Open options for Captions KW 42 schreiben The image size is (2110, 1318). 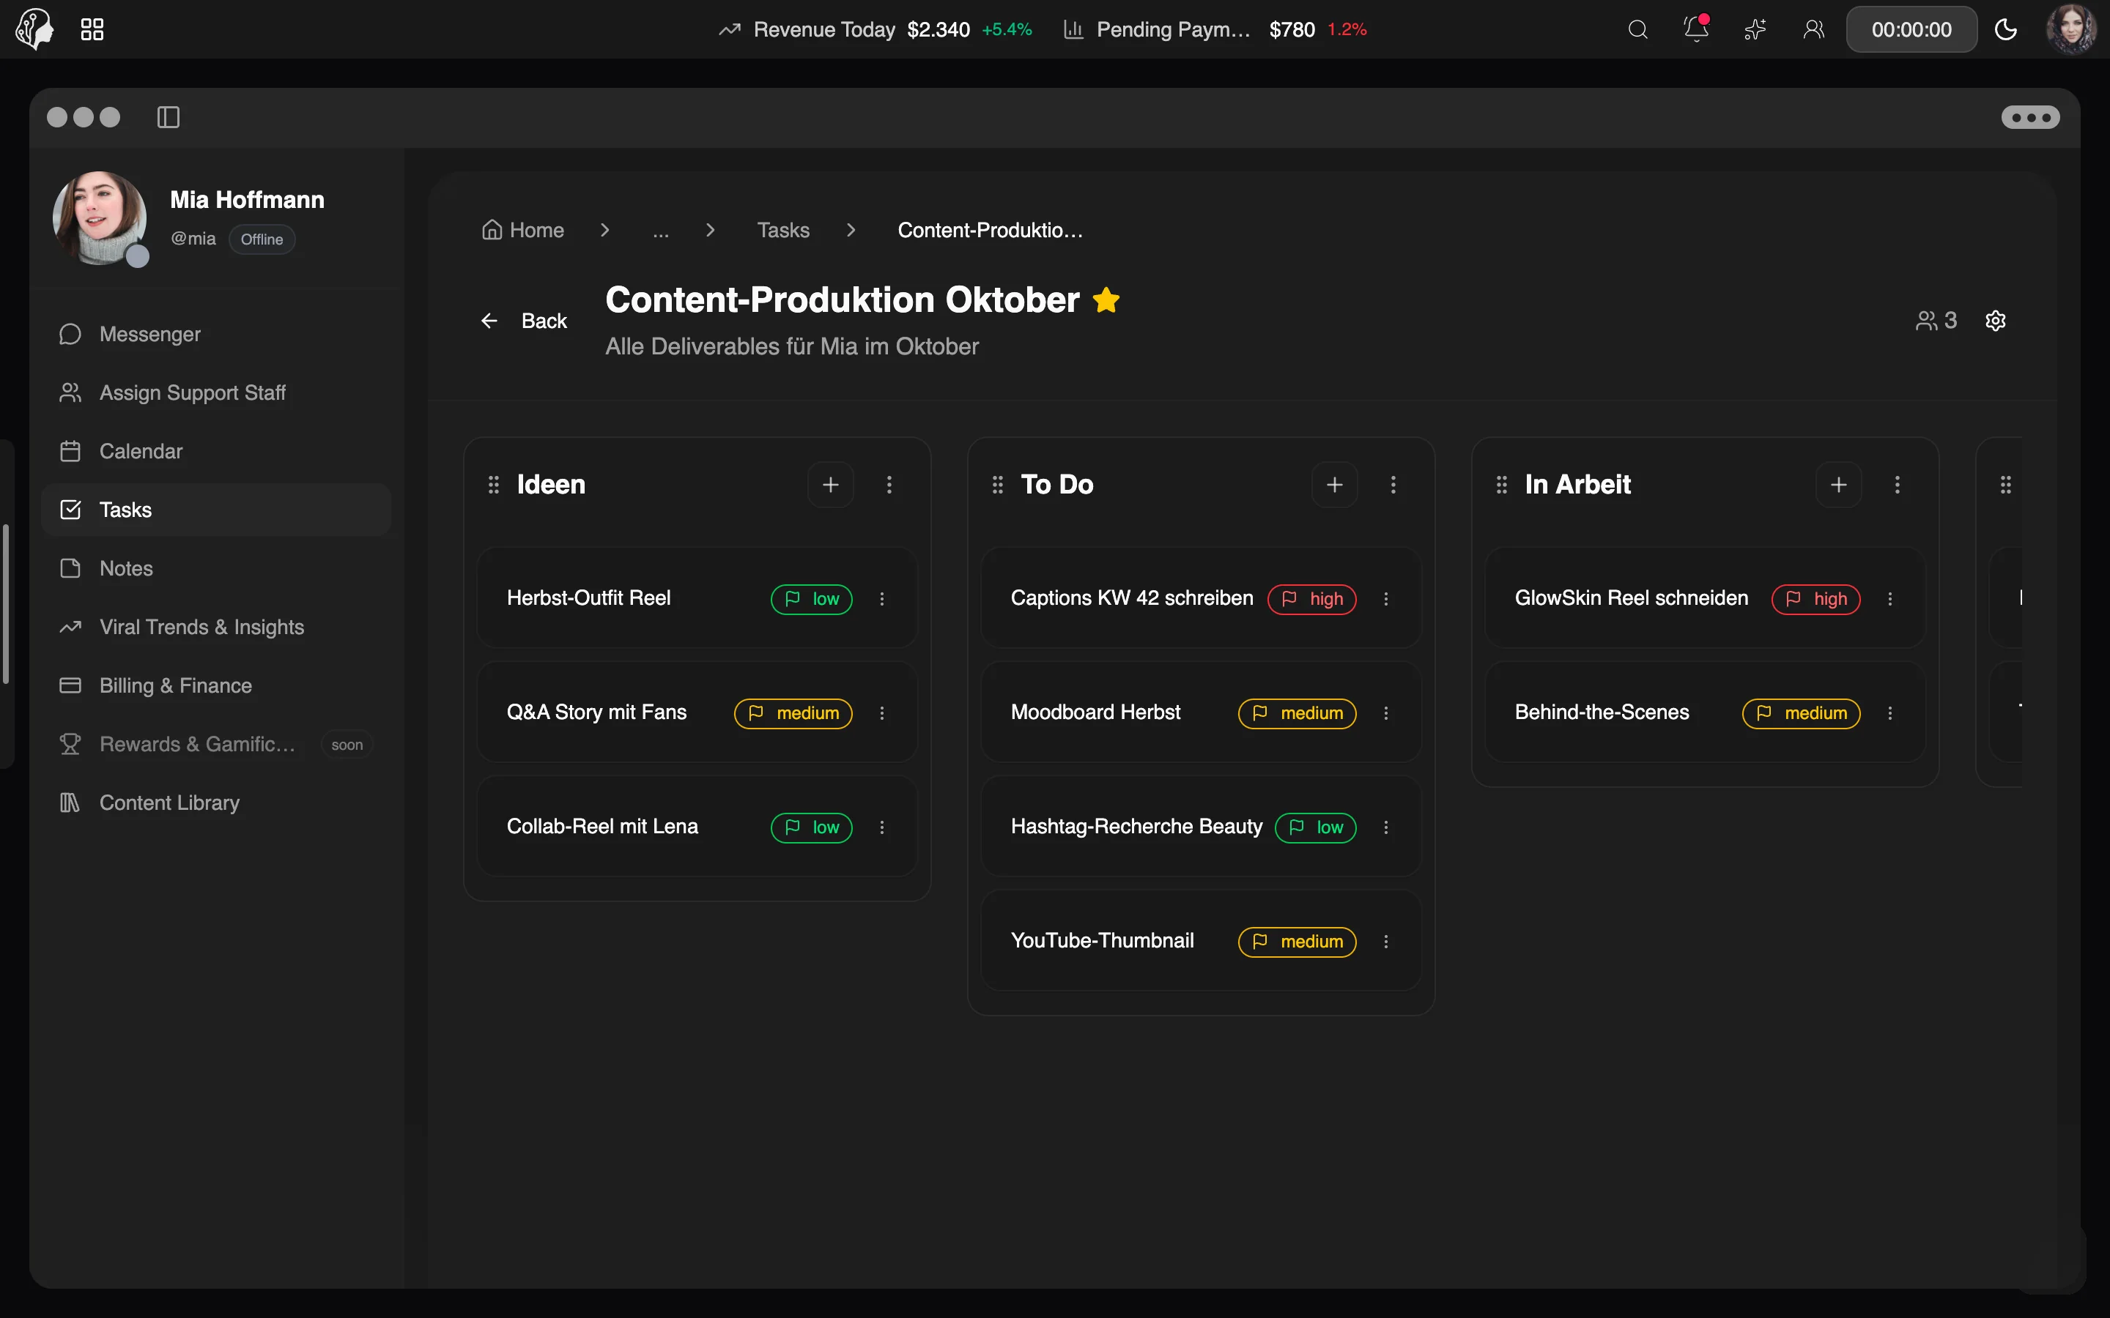[x=1385, y=599]
